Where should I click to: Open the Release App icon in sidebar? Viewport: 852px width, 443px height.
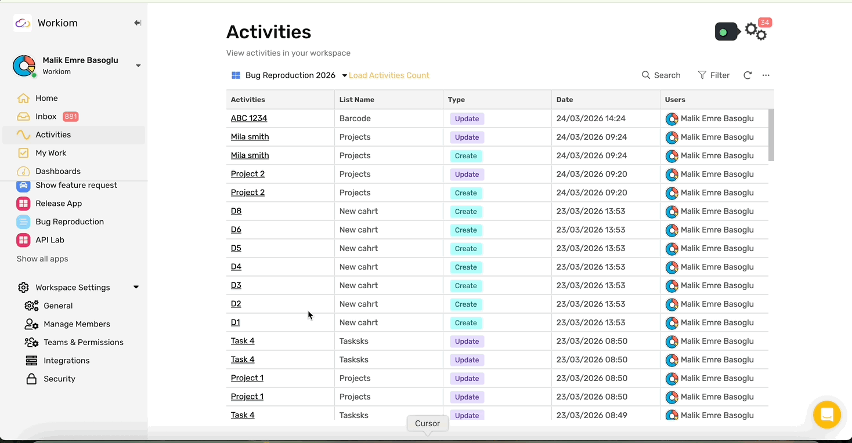point(23,204)
